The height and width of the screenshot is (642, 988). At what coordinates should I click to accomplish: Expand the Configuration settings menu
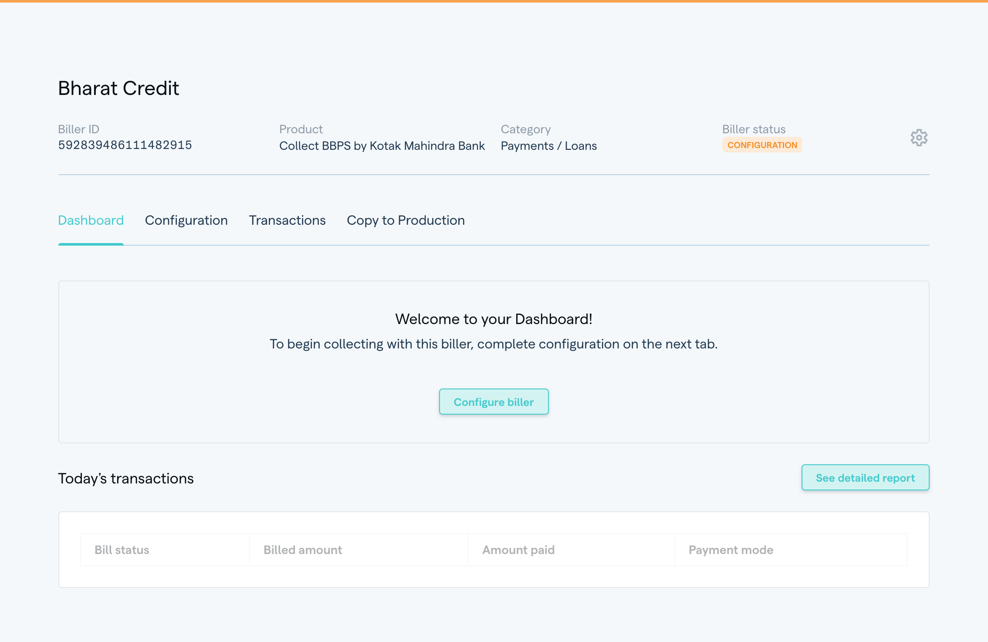click(919, 138)
